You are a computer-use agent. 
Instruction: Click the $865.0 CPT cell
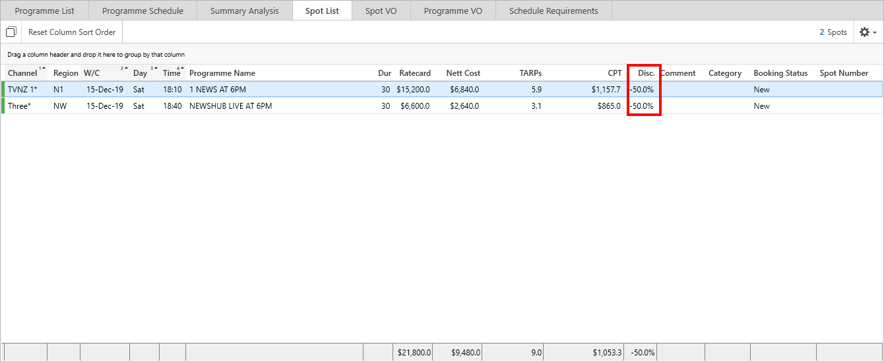[608, 106]
